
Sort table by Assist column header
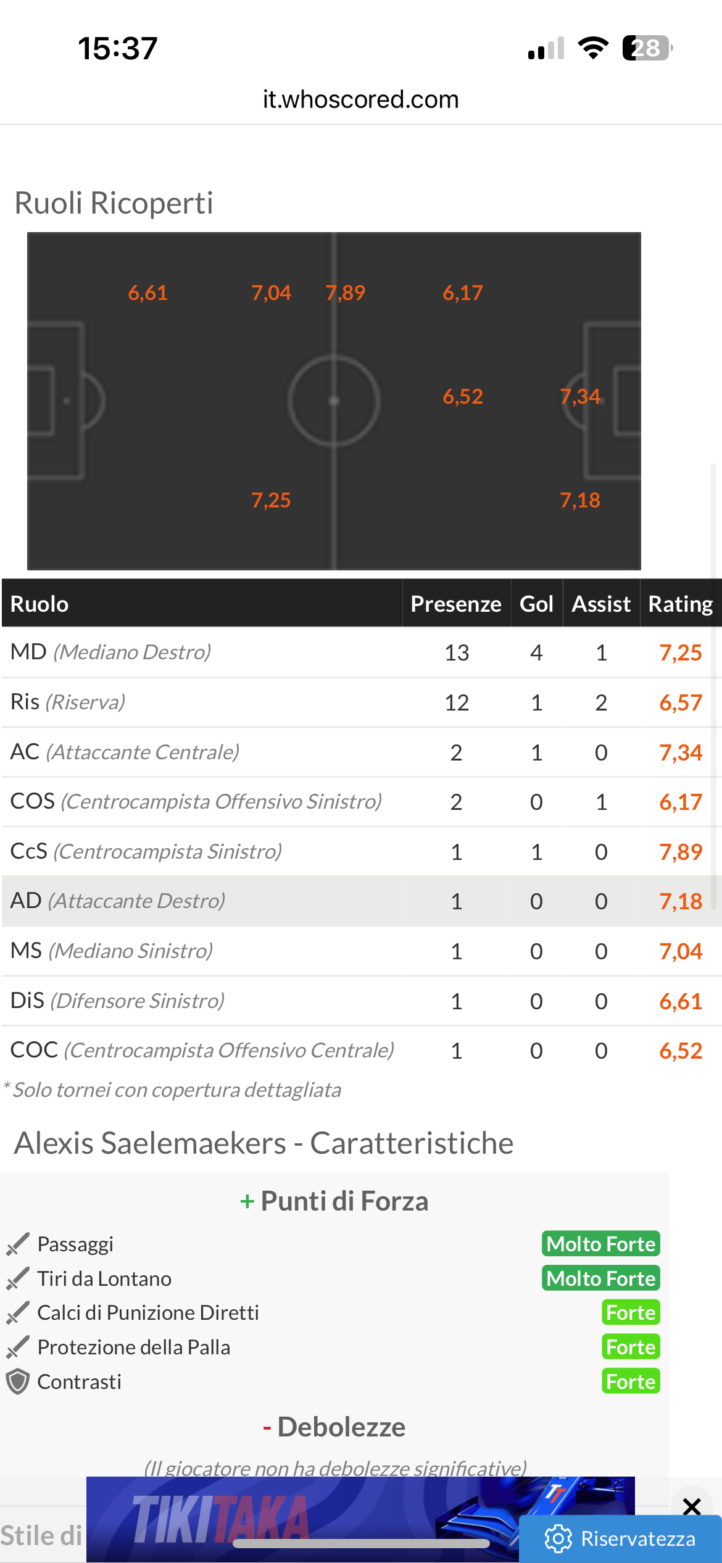pos(601,604)
